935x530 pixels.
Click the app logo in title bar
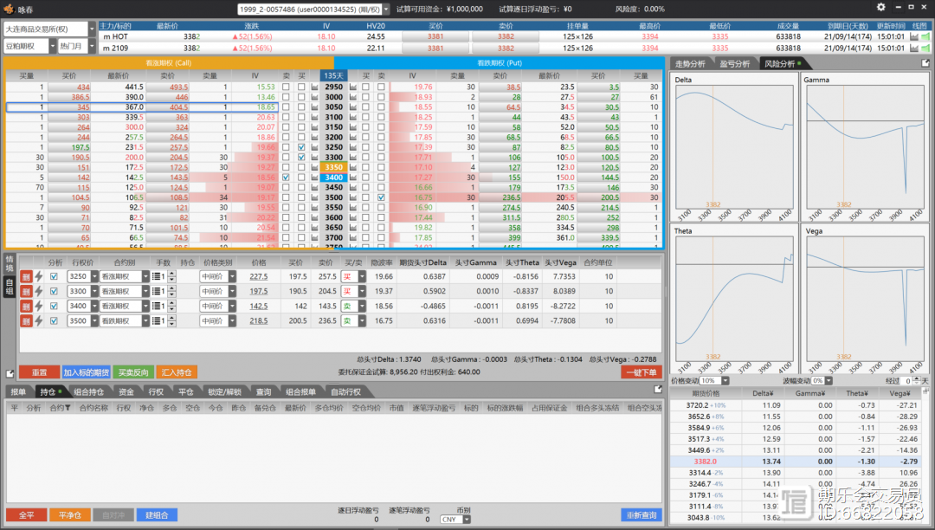pyautogui.click(x=9, y=9)
